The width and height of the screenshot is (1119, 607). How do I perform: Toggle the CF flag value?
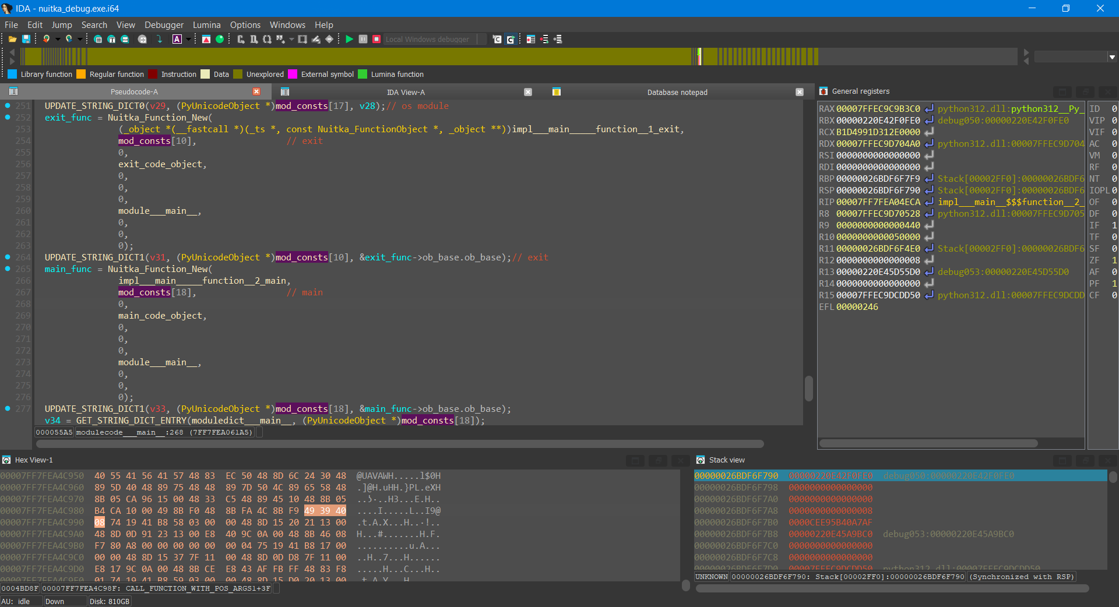click(1114, 295)
